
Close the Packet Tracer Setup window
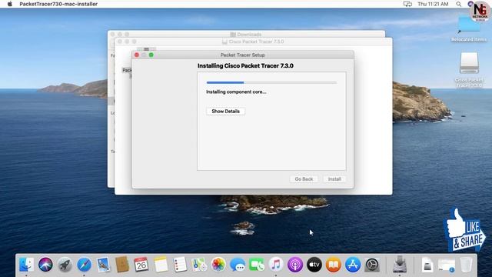coord(137,55)
